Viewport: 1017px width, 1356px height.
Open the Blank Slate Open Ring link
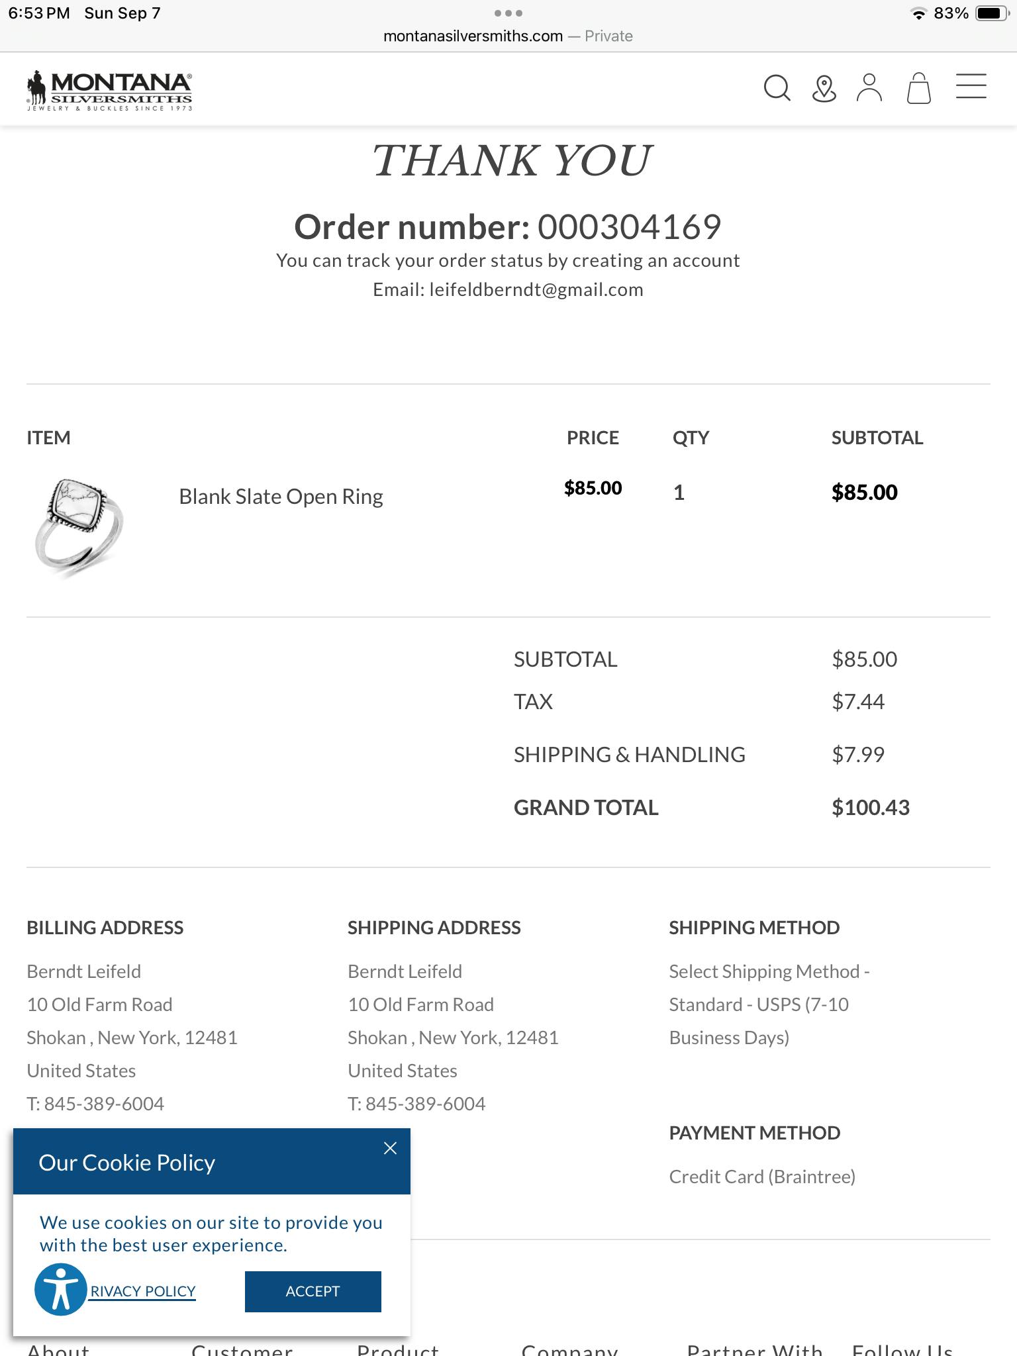pyautogui.click(x=281, y=497)
